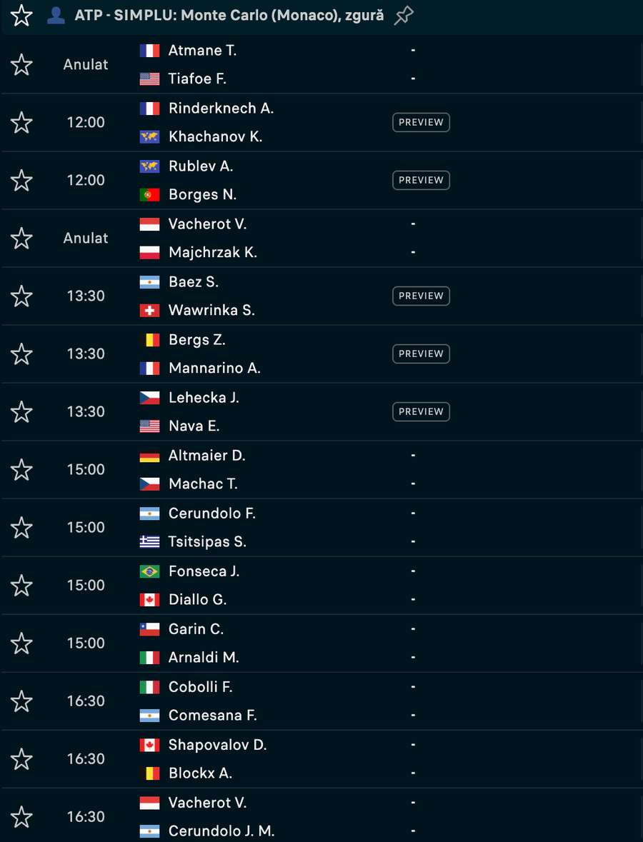The image size is (643, 842).
Task: Click the US flag beside Tiafoe F.
Action: (147, 79)
